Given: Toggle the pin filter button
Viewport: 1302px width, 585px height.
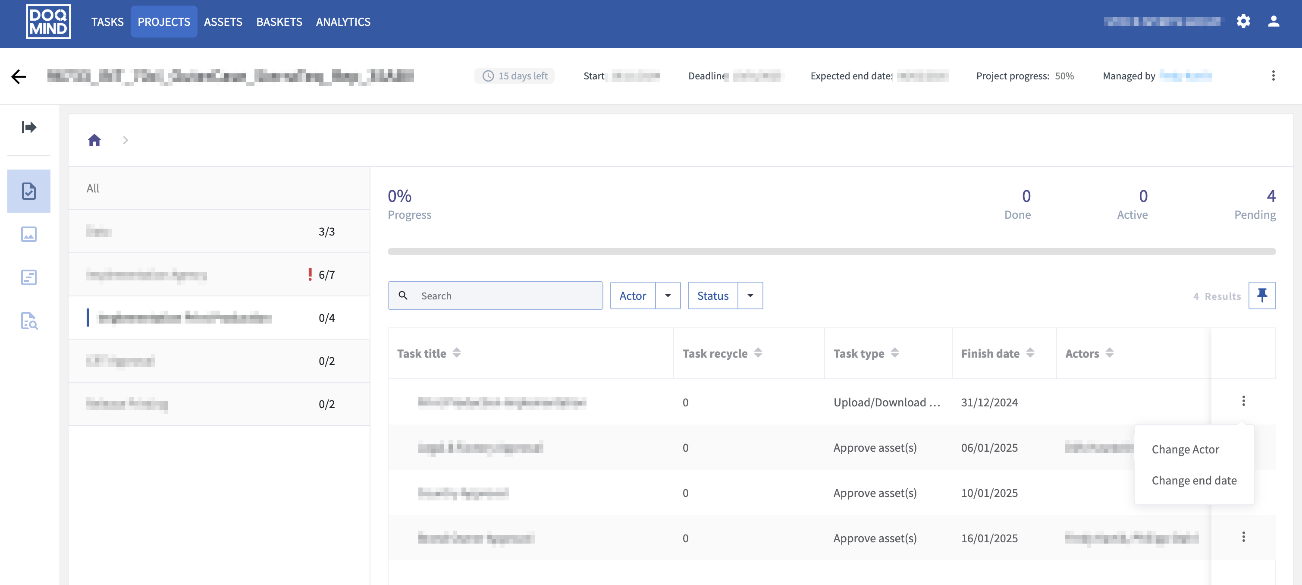Looking at the screenshot, I should 1261,295.
